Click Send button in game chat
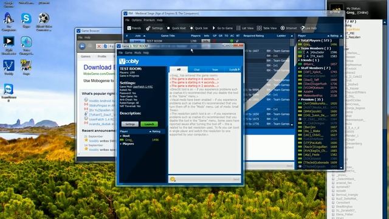 coord(236,179)
